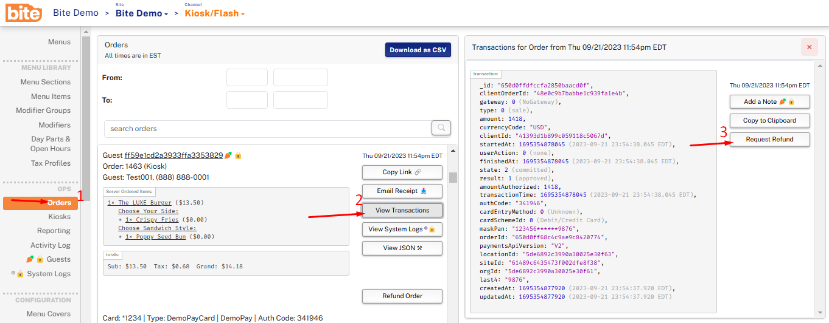Expand the Kiosk/Flash channel dropdown

pyautogui.click(x=215, y=13)
